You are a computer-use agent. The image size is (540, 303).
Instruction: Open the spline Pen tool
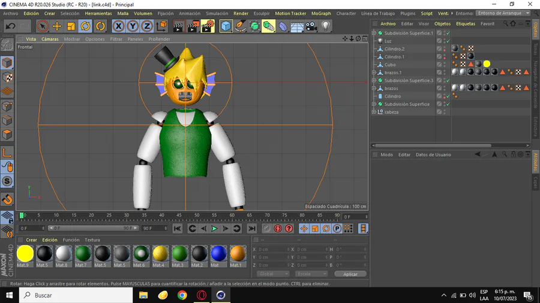[240, 26]
